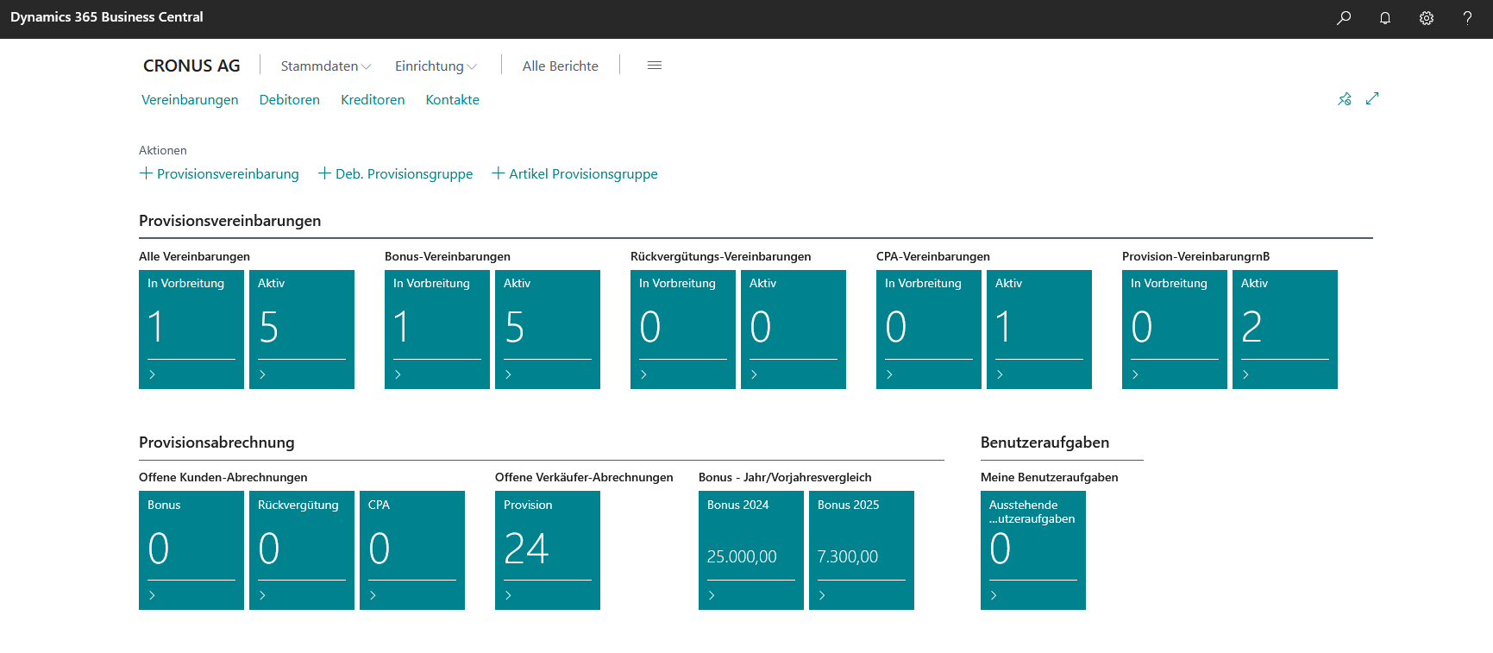
Task: Open the Ausstehende Benutzeraufgaben tile
Action: [1032, 549]
